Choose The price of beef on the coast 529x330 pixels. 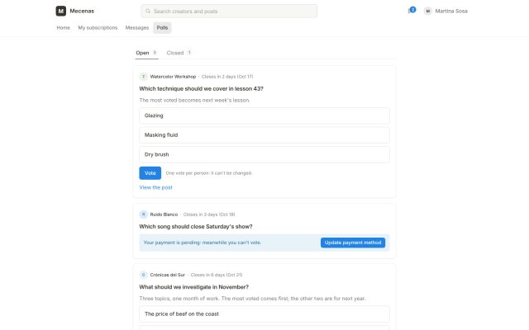tap(264, 313)
